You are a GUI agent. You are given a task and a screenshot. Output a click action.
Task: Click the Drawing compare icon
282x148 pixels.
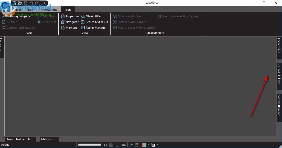point(3,17)
